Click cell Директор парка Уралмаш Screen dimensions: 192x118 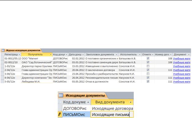click(37, 66)
